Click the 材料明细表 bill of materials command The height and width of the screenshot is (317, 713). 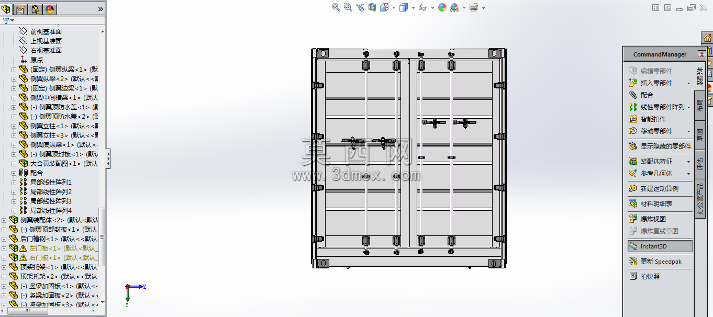click(x=651, y=203)
